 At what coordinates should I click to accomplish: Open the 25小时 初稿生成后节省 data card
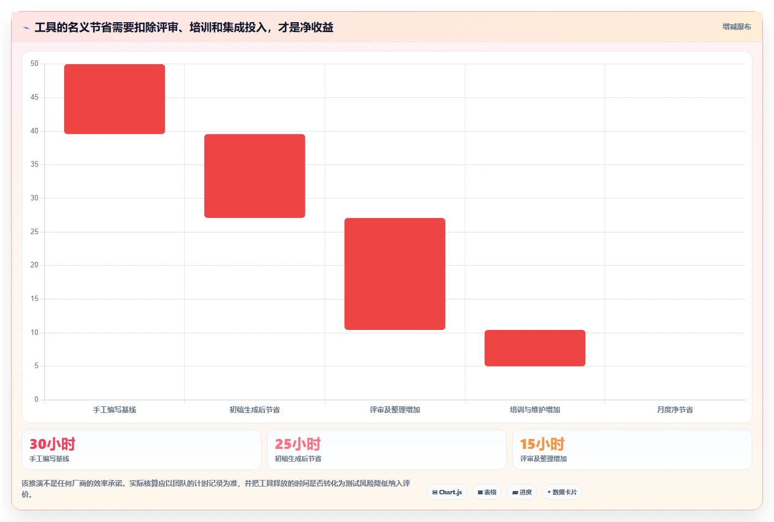click(387, 449)
